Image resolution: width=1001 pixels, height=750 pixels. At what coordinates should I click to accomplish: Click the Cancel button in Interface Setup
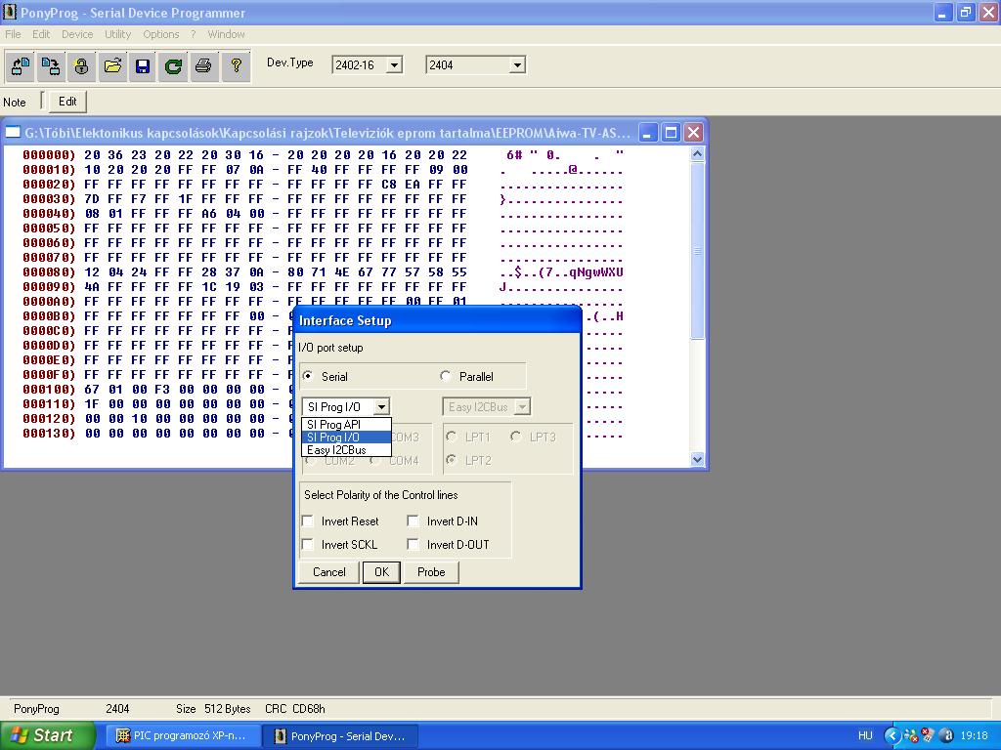(328, 572)
